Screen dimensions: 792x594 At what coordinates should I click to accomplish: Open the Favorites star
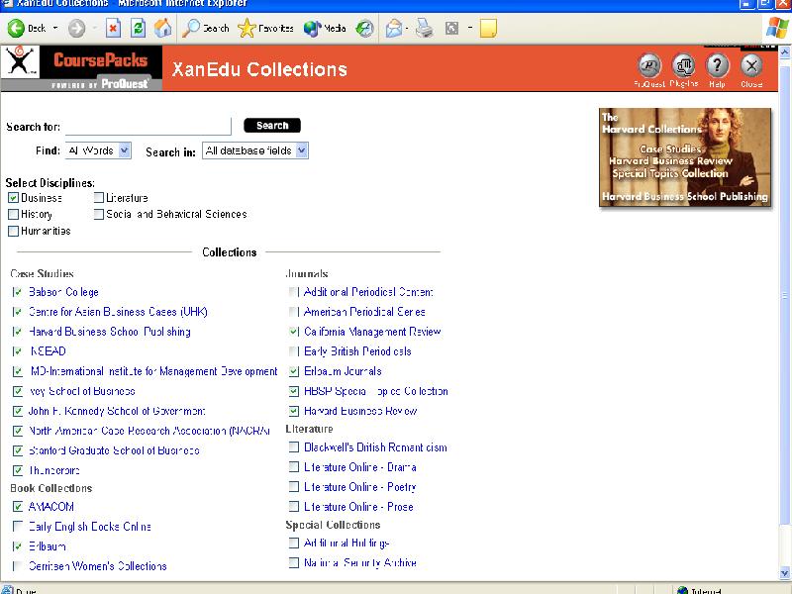pos(265,29)
